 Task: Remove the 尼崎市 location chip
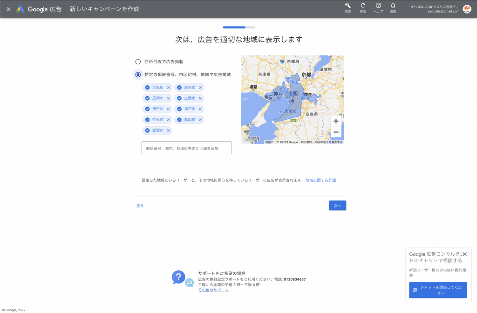pyautogui.click(x=168, y=98)
